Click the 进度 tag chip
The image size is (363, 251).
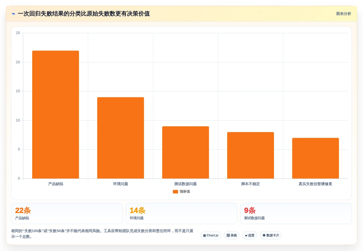(250, 235)
